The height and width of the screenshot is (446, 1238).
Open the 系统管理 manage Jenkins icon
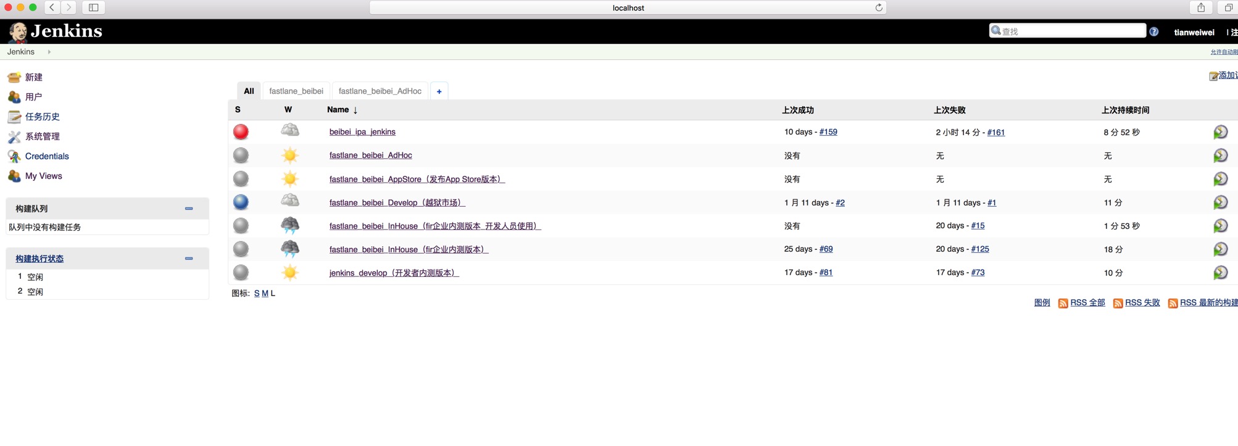tap(14, 136)
